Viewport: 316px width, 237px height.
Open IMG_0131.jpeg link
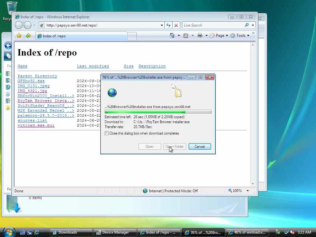coord(33,86)
